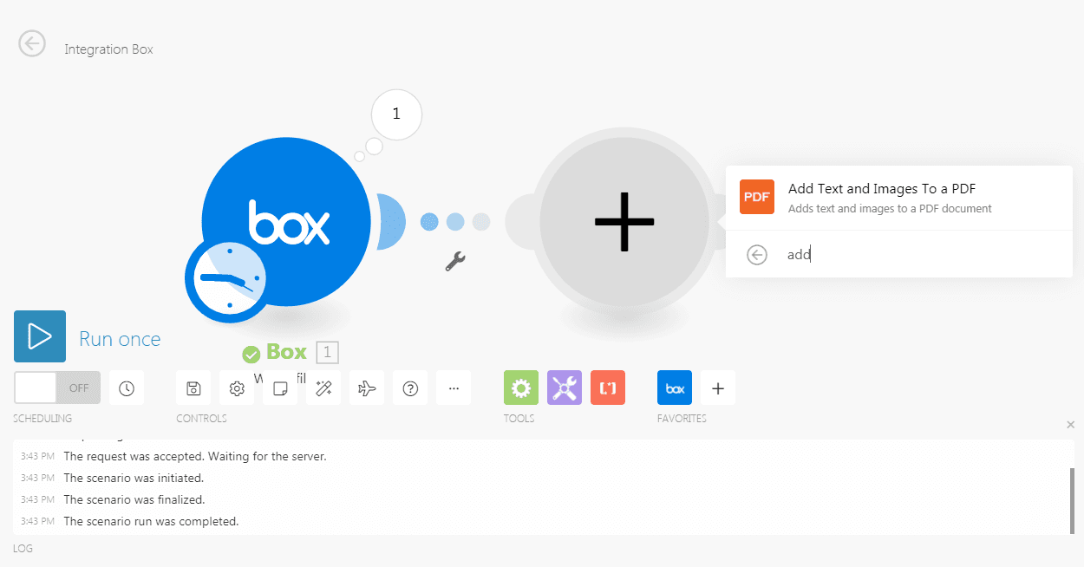Expand the three-dots more controls menu
1084x567 pixels.
(x=454, y=388)
